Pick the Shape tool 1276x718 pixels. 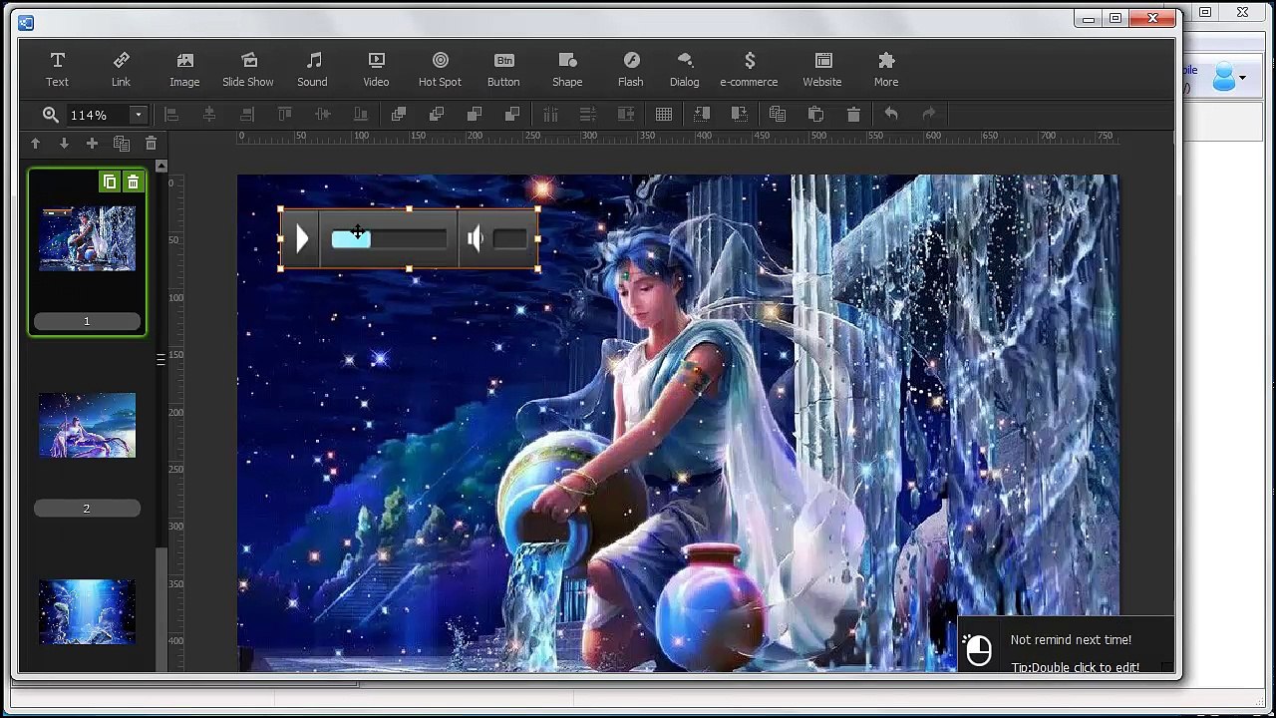click(x=567, y=70)
